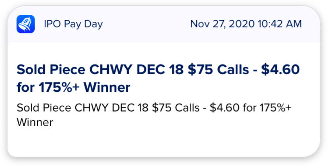Viewport: 331px width, 166px height.
Task: Click empty area below the body text
Action: [x=164, y=143]
